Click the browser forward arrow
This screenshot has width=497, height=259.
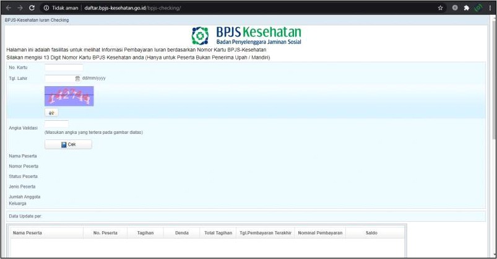[20, 8]
